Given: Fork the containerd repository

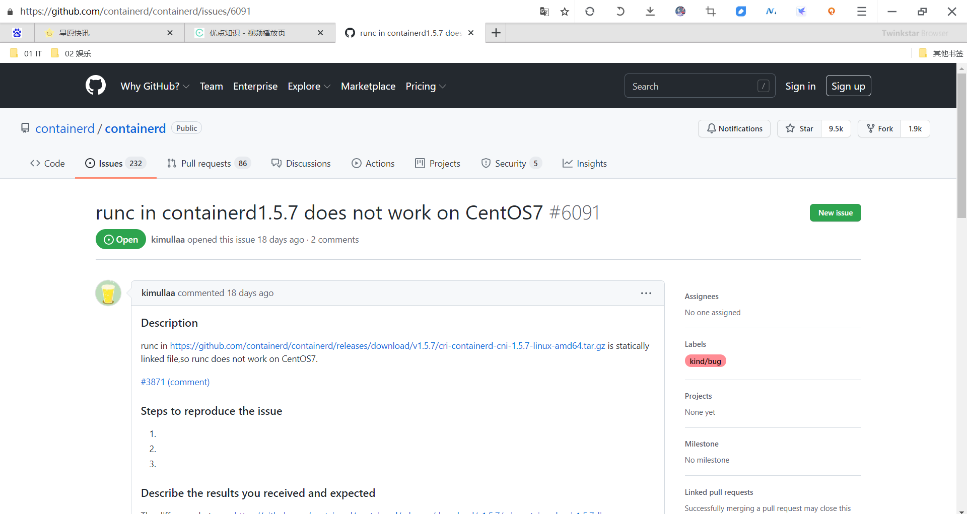Looking at the screenshot, I should point(880,129).
